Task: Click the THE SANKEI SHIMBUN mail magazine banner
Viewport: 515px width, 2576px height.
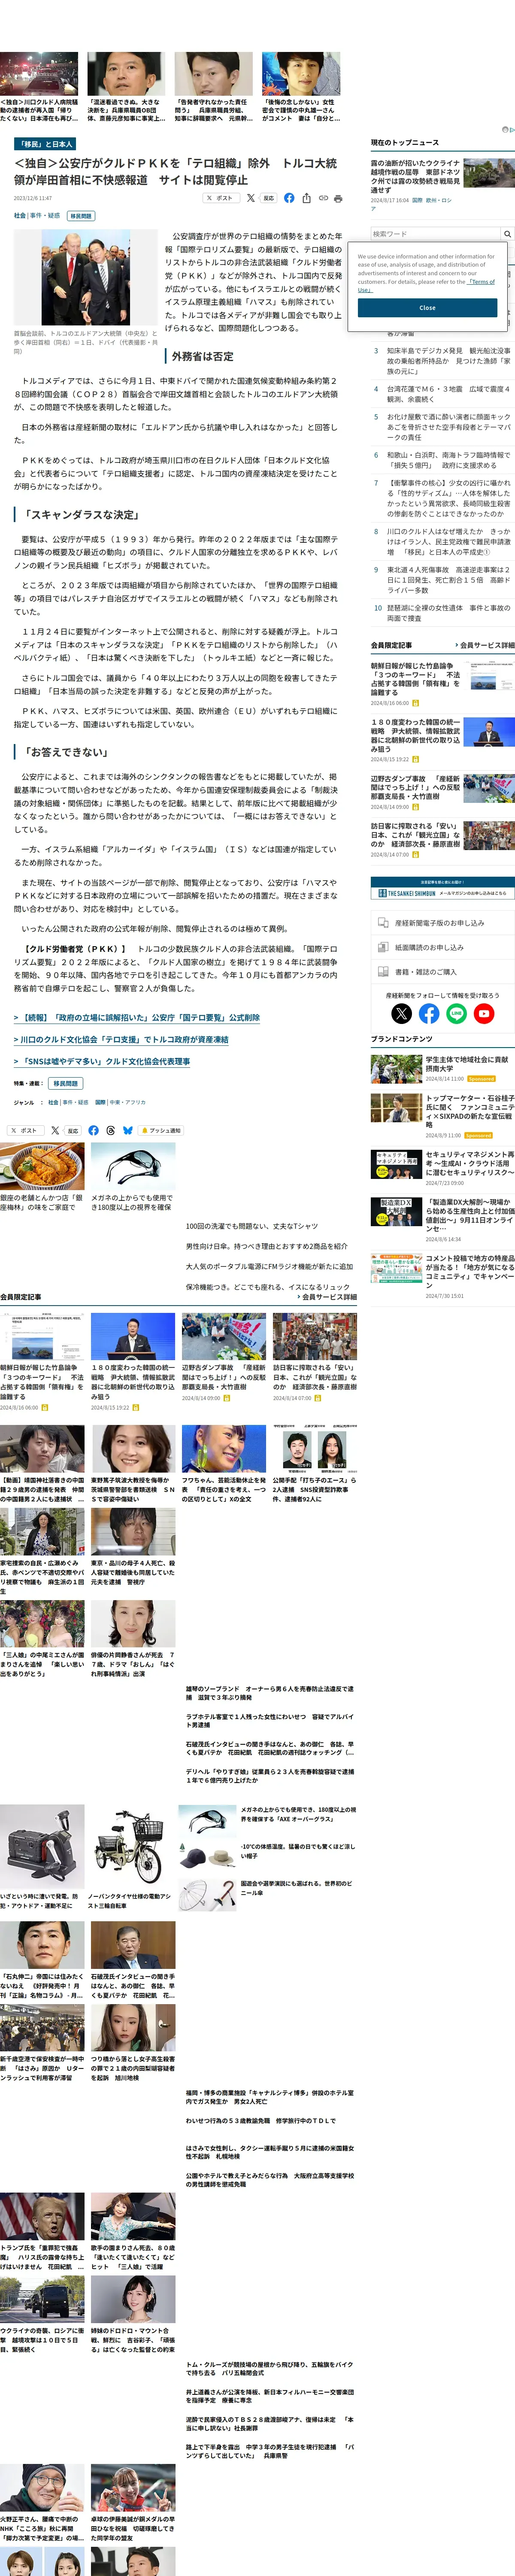Action: (x=442, y=888)
